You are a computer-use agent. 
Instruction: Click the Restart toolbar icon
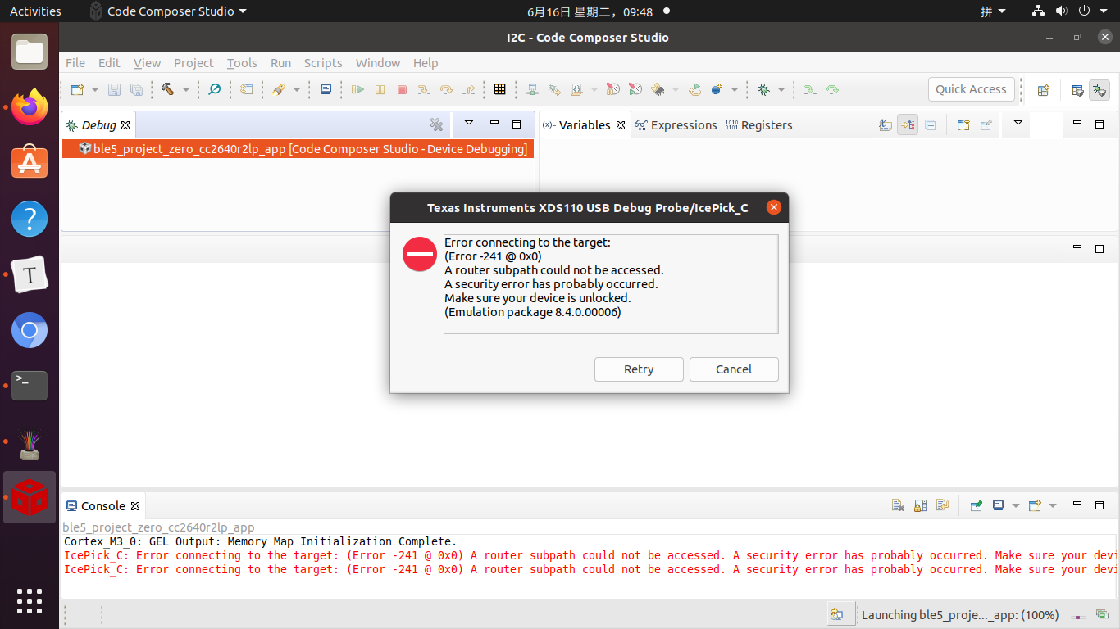(x=694, y=89)
